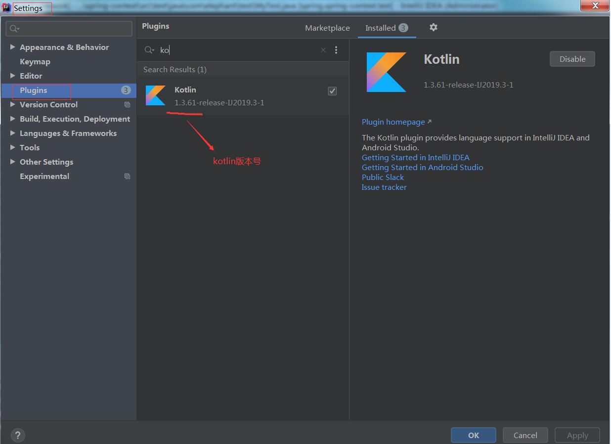Click the Kotlin logo in search results

pyautogui.click(x=156, y=95)
